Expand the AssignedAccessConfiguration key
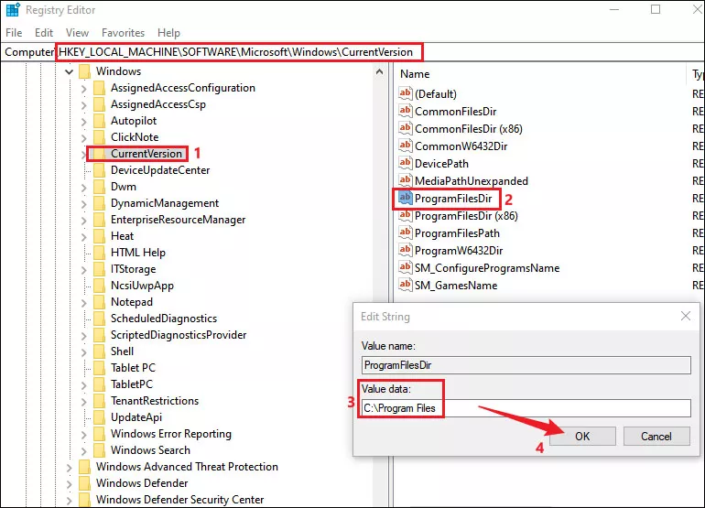Image resolution: width=705 pixels, height=508 pixels. coord(83,89)
